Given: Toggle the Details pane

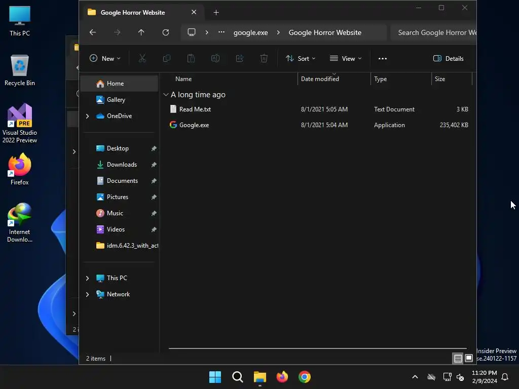Looking at the screenshot, I should [448, 59].
